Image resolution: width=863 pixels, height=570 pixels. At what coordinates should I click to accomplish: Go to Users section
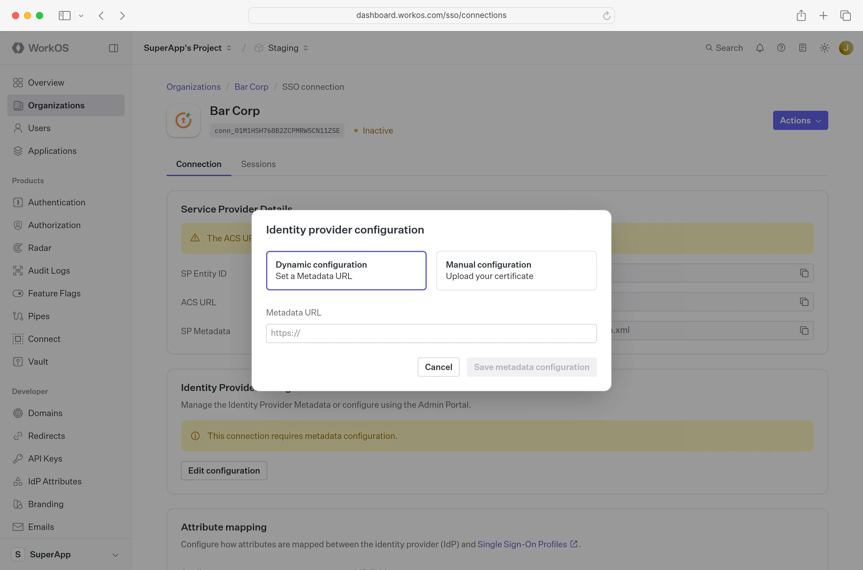click(x=66, y=128)
